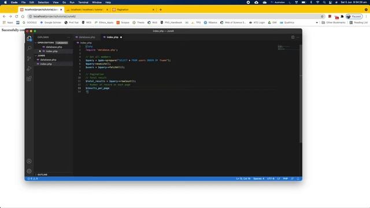Screen dimensions: 370x208
Task: Open Other Bookmarks folder
Action: click(x=334, y=23)
